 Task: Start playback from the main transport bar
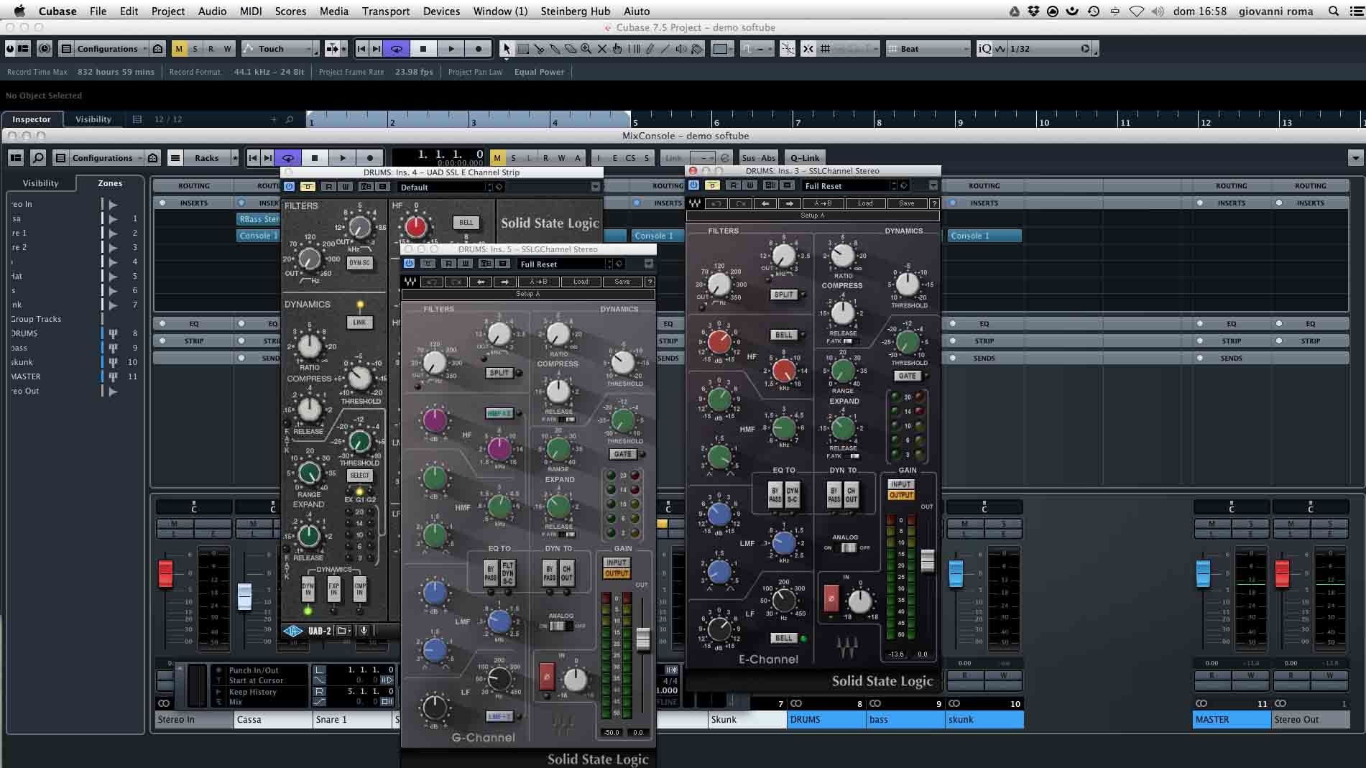click(451, 49)
